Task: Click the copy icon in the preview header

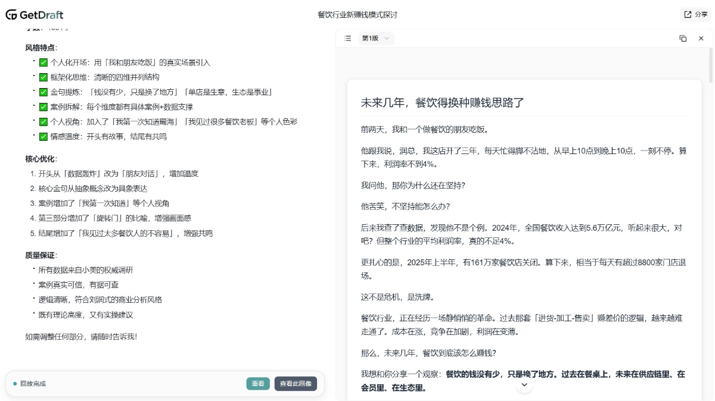Action: [x=682, y=38]
